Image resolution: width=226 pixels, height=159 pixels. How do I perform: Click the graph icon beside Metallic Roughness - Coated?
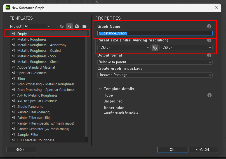coord(13,50)
